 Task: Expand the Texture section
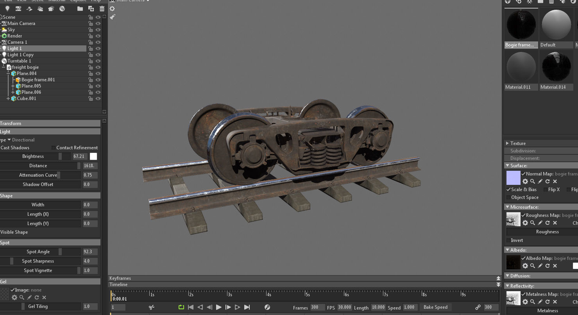pos(507,143)
